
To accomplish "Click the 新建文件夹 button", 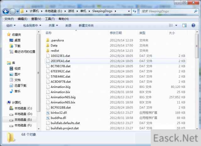I will click(86, 25).
